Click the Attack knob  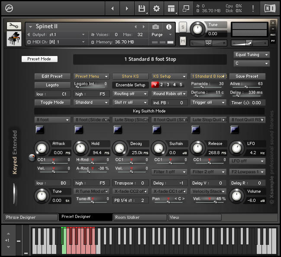tap(42, 148)
